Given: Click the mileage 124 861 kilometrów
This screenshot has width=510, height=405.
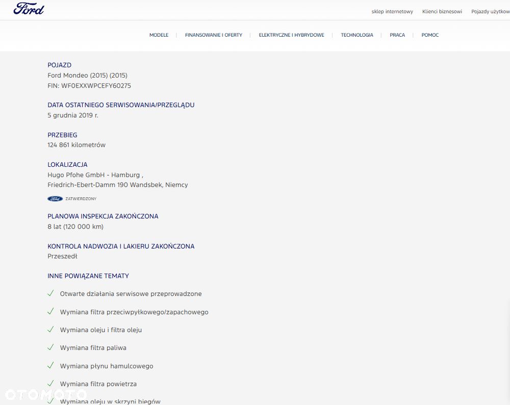Looking at the screenshot, I should point(76,145).
